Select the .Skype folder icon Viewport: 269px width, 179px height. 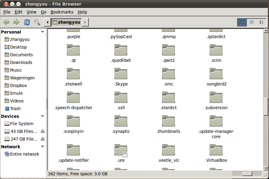[121, 74]
